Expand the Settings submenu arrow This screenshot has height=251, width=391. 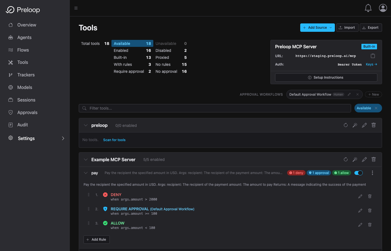63,138
